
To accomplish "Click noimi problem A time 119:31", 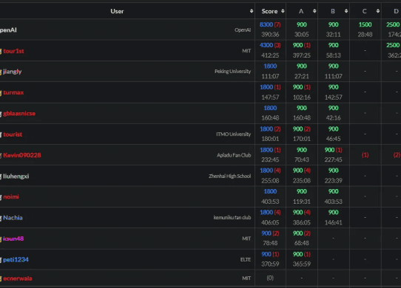I will click(x=302, y=202).
